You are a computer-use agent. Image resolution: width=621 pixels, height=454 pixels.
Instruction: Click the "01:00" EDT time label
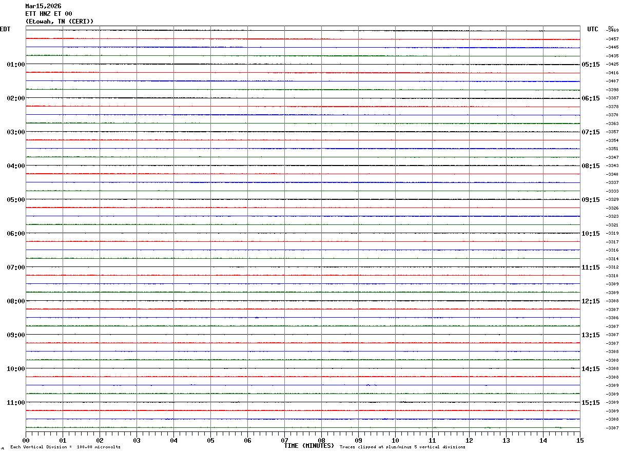16,65
